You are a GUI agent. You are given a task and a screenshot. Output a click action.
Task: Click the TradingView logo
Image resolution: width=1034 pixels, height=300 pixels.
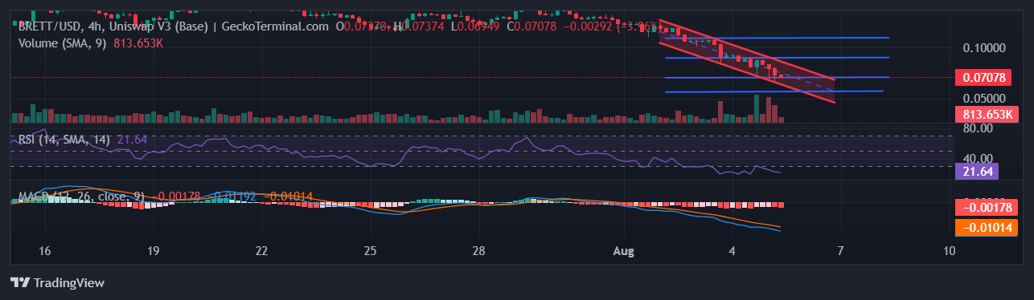click(57, 282)
